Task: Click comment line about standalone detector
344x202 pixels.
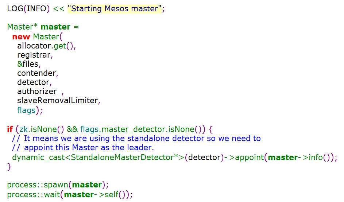Action: pos(136,139)
